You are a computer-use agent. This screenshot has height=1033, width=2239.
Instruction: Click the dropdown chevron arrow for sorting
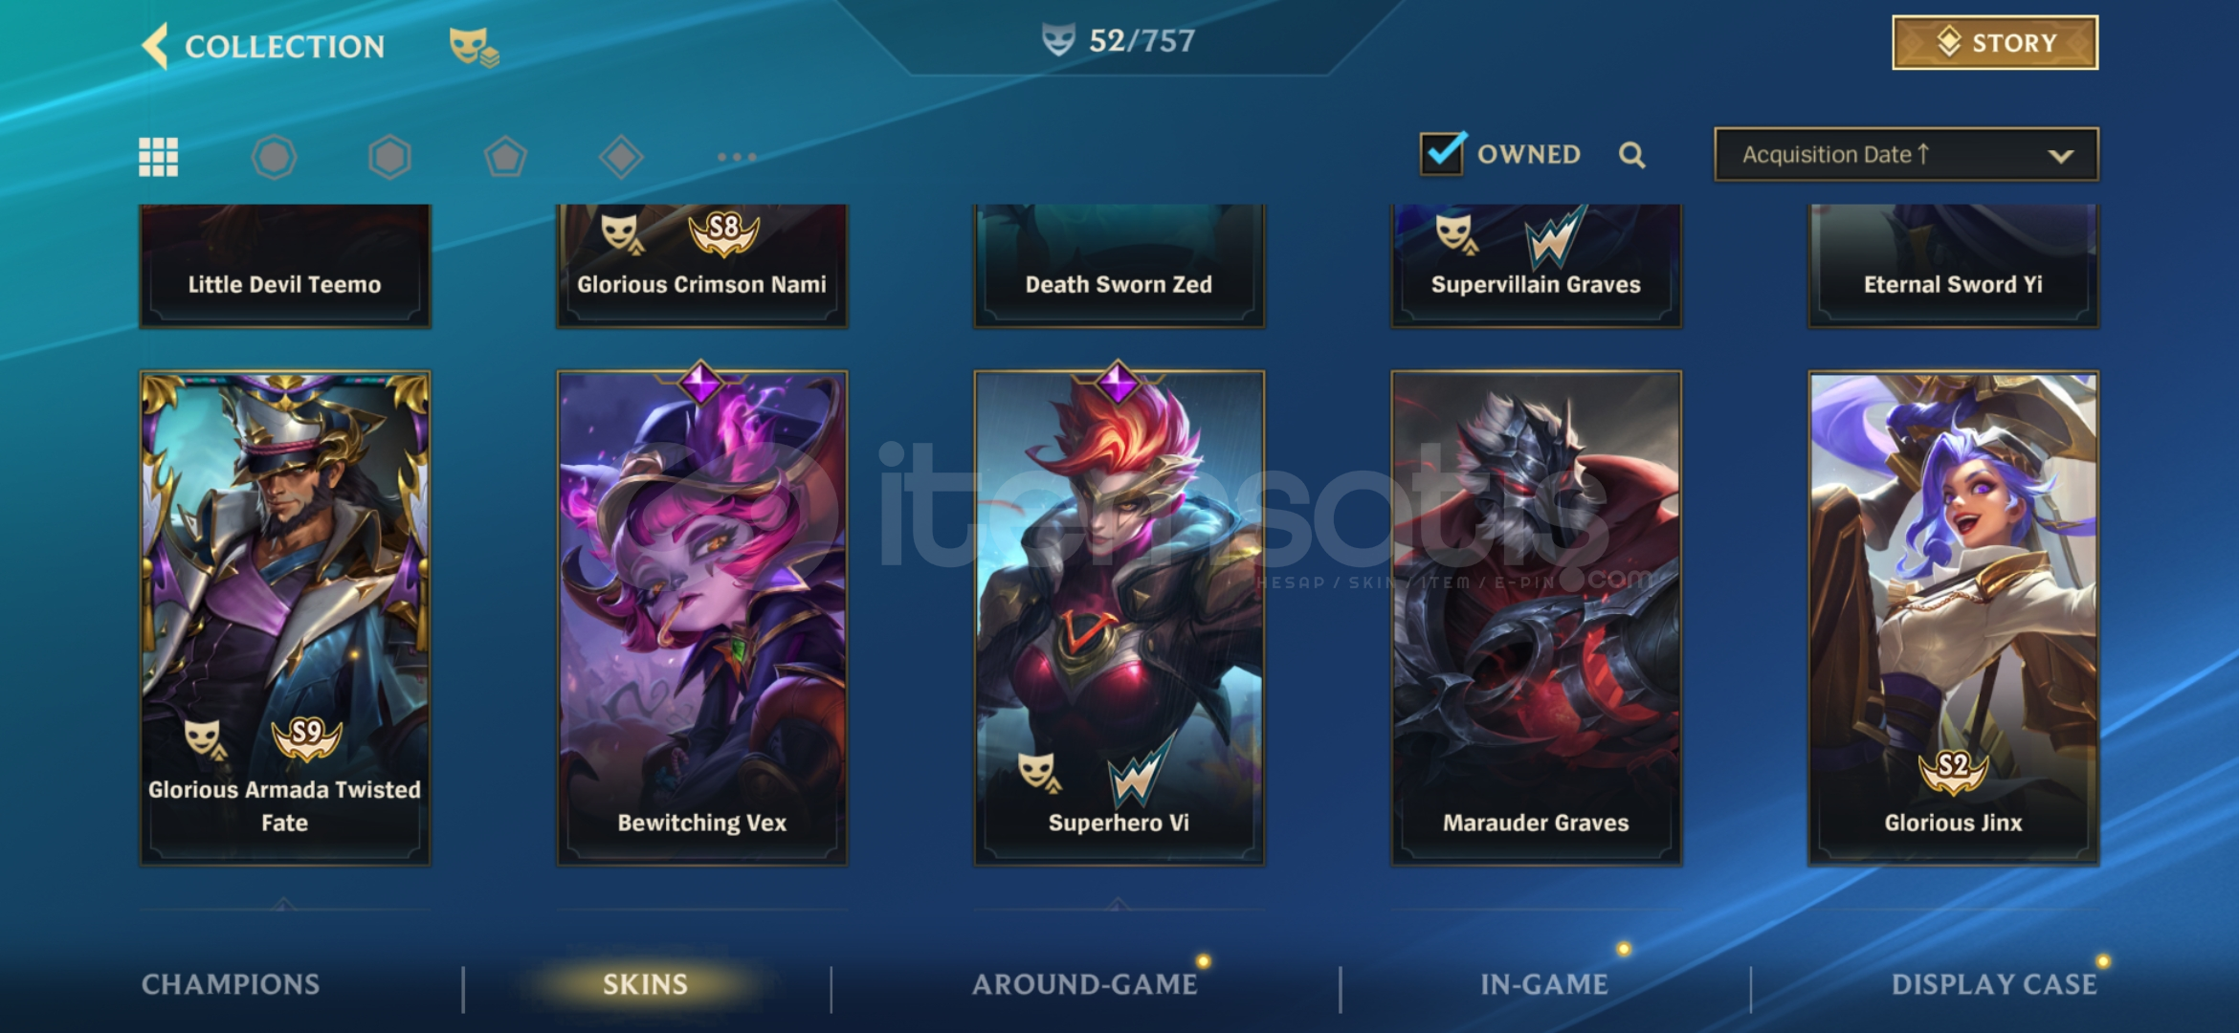[x=2060, y=156]
